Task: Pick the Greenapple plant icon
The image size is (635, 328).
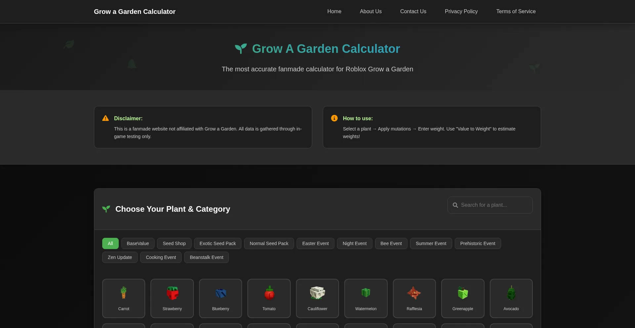Action: 463,293
